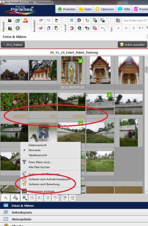This screenshot has width=148, height=226.
Task: Click the Cut scissors icon
Action: click(x=41, y=28)
